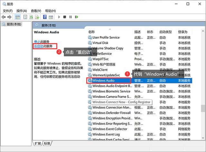The width and height of the screenshot is (206, 152).
Task: Open the 操作(A) menu
Action: pyautogui.click(x=22, y=11)
